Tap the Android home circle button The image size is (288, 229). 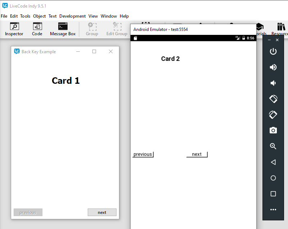click(273, 178)
